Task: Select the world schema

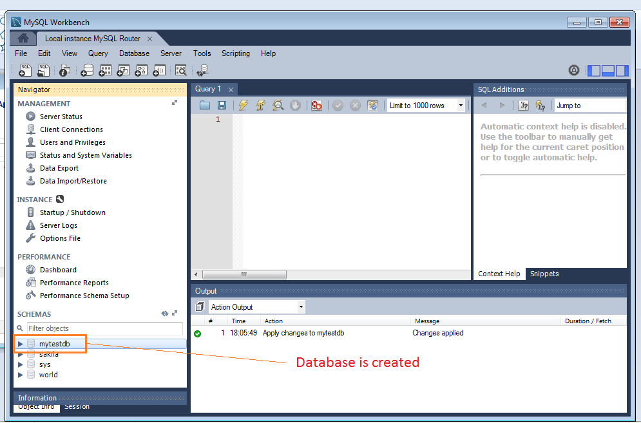Action: pyautogui.click(x=48, y=375)
